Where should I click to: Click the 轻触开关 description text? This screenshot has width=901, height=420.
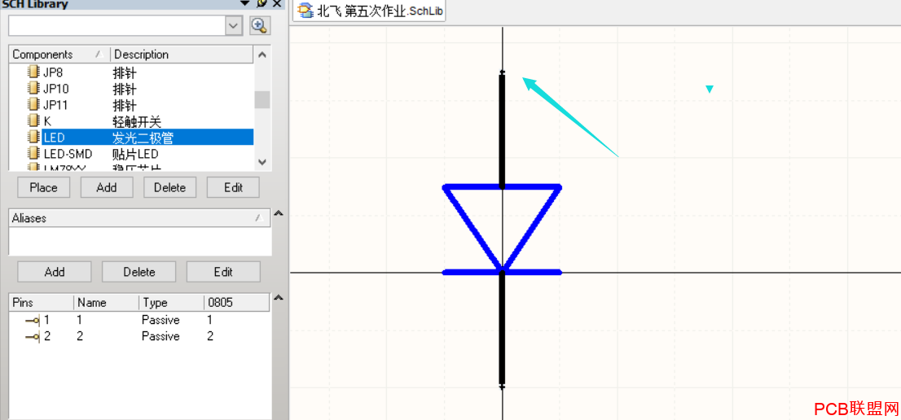click(x=137, y=121)
